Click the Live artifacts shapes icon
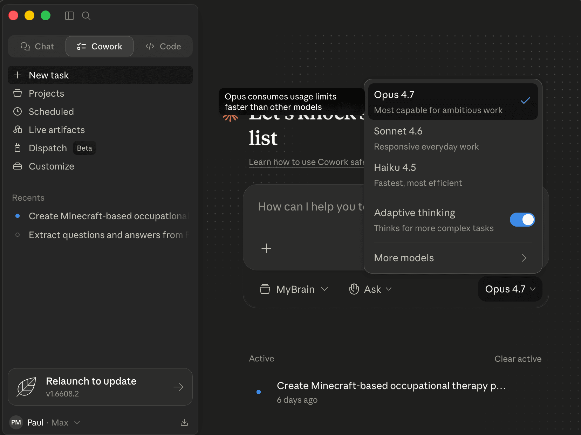The image size is (581, 435). [18, 130]
